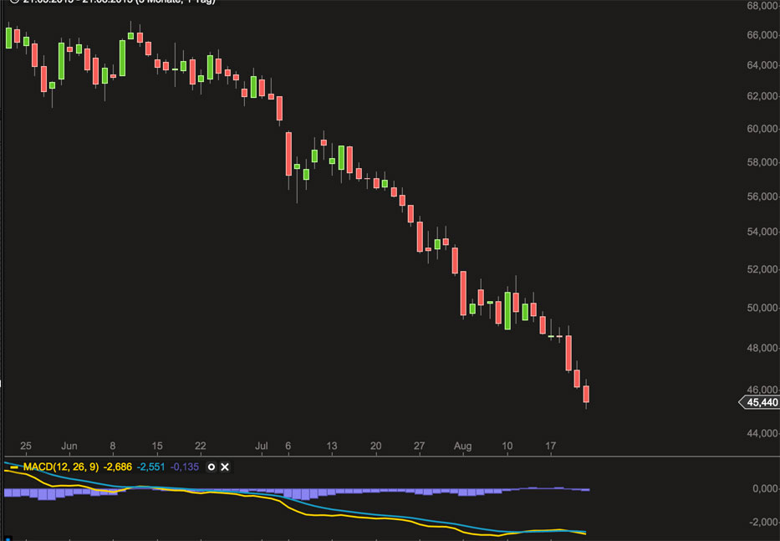Click the Jul date axis label
The height and width of the screenshot is (541, 780).
pos(261,446)
